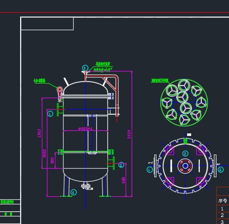229x224 pixels.
Task: Select the 序号 header cell in the table
Action: click(223, 201)
